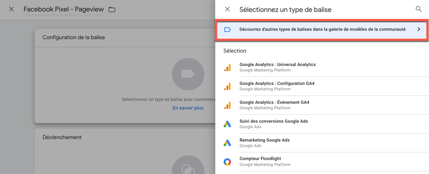This screenshot has width=429, height=174.
Task: Pick Google Analytics : Événement GA4 tag
Action: [274, 103]
